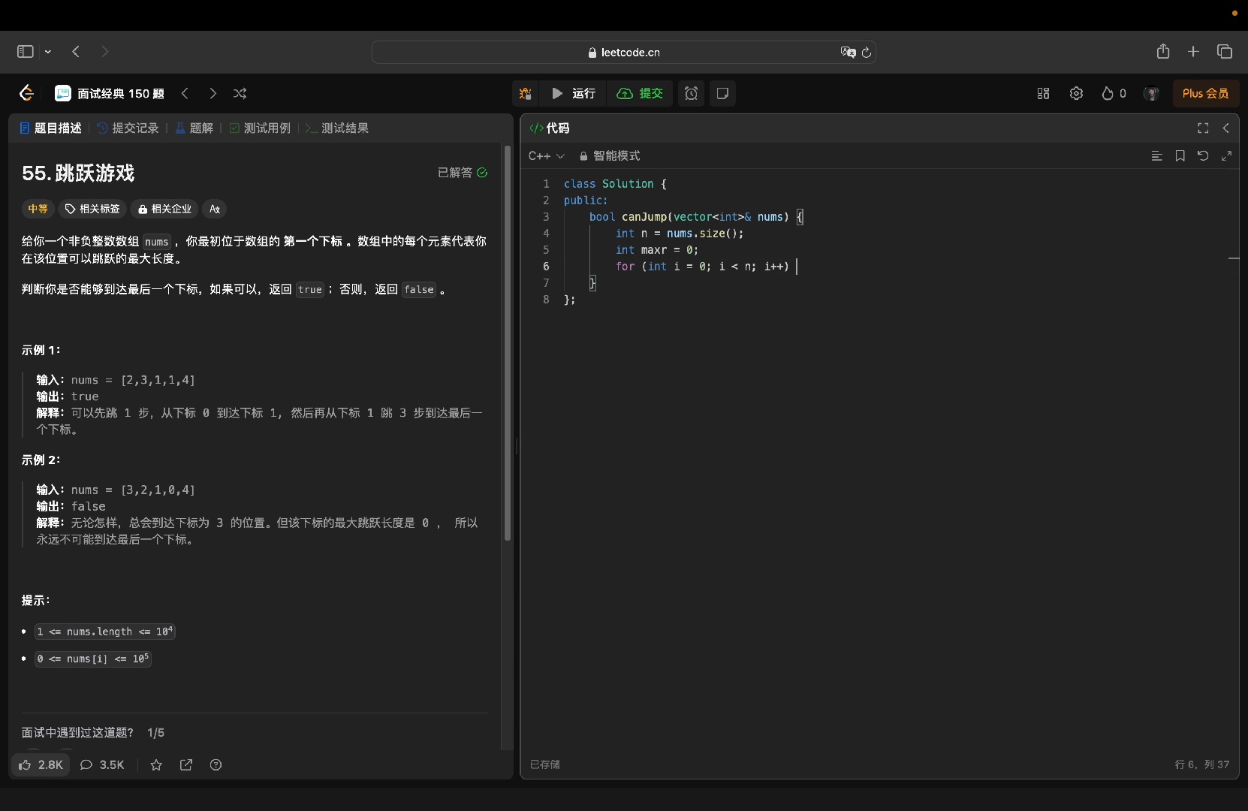Collapse the code panel with chevron
The height and width of the screenshot is (811, 1248).
(1228, 128)
